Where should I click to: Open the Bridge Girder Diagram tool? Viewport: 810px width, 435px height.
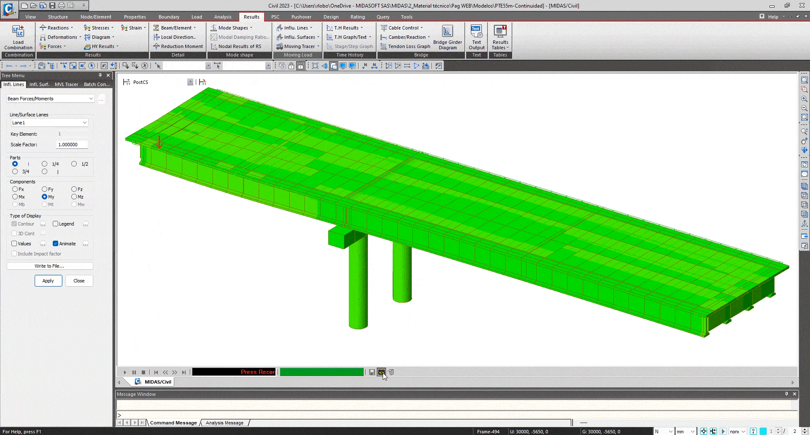tap(447, 37)
